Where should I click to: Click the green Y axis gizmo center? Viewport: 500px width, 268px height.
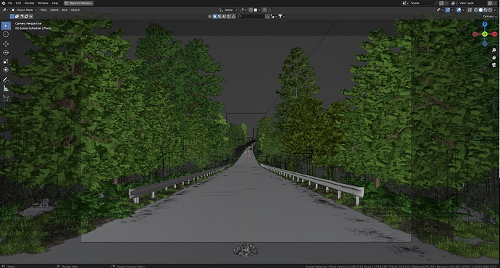pos(485,34)
